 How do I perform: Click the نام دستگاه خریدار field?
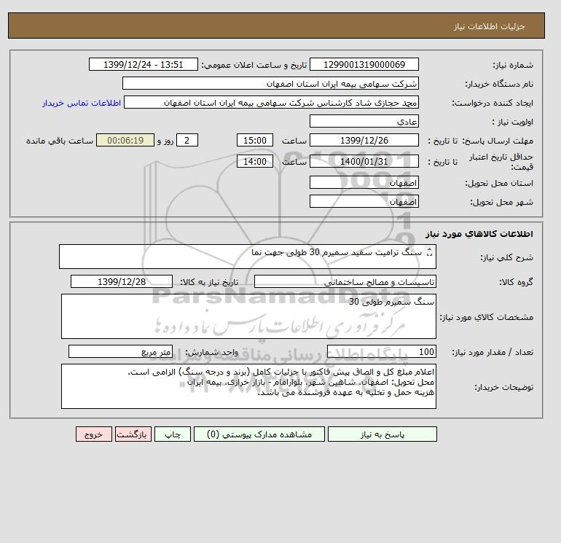coord(270,83)
